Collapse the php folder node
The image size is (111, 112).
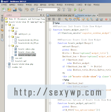[x=9, y=46]
